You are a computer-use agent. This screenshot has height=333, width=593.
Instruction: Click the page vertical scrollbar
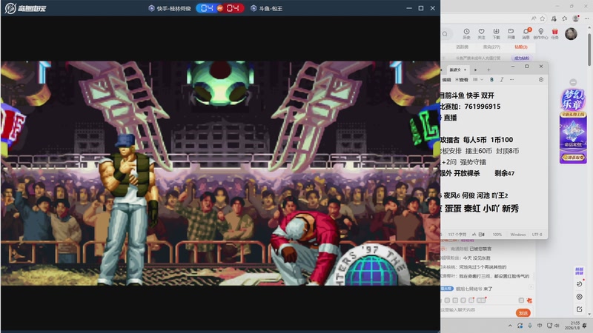[x=589, y=49]
